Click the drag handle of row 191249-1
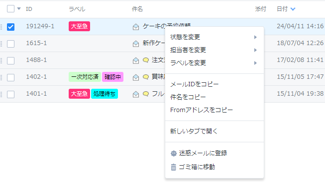 coord(1,27)
